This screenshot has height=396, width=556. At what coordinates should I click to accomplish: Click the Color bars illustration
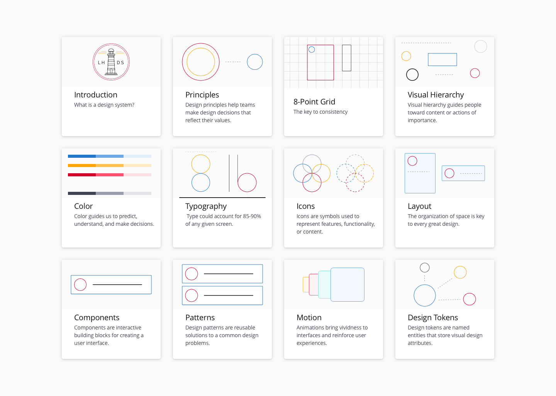110,175
